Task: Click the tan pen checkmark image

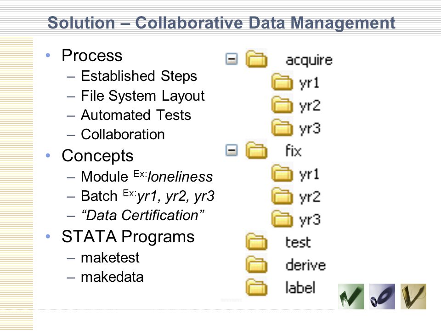Action: click(x=413, y=297)
